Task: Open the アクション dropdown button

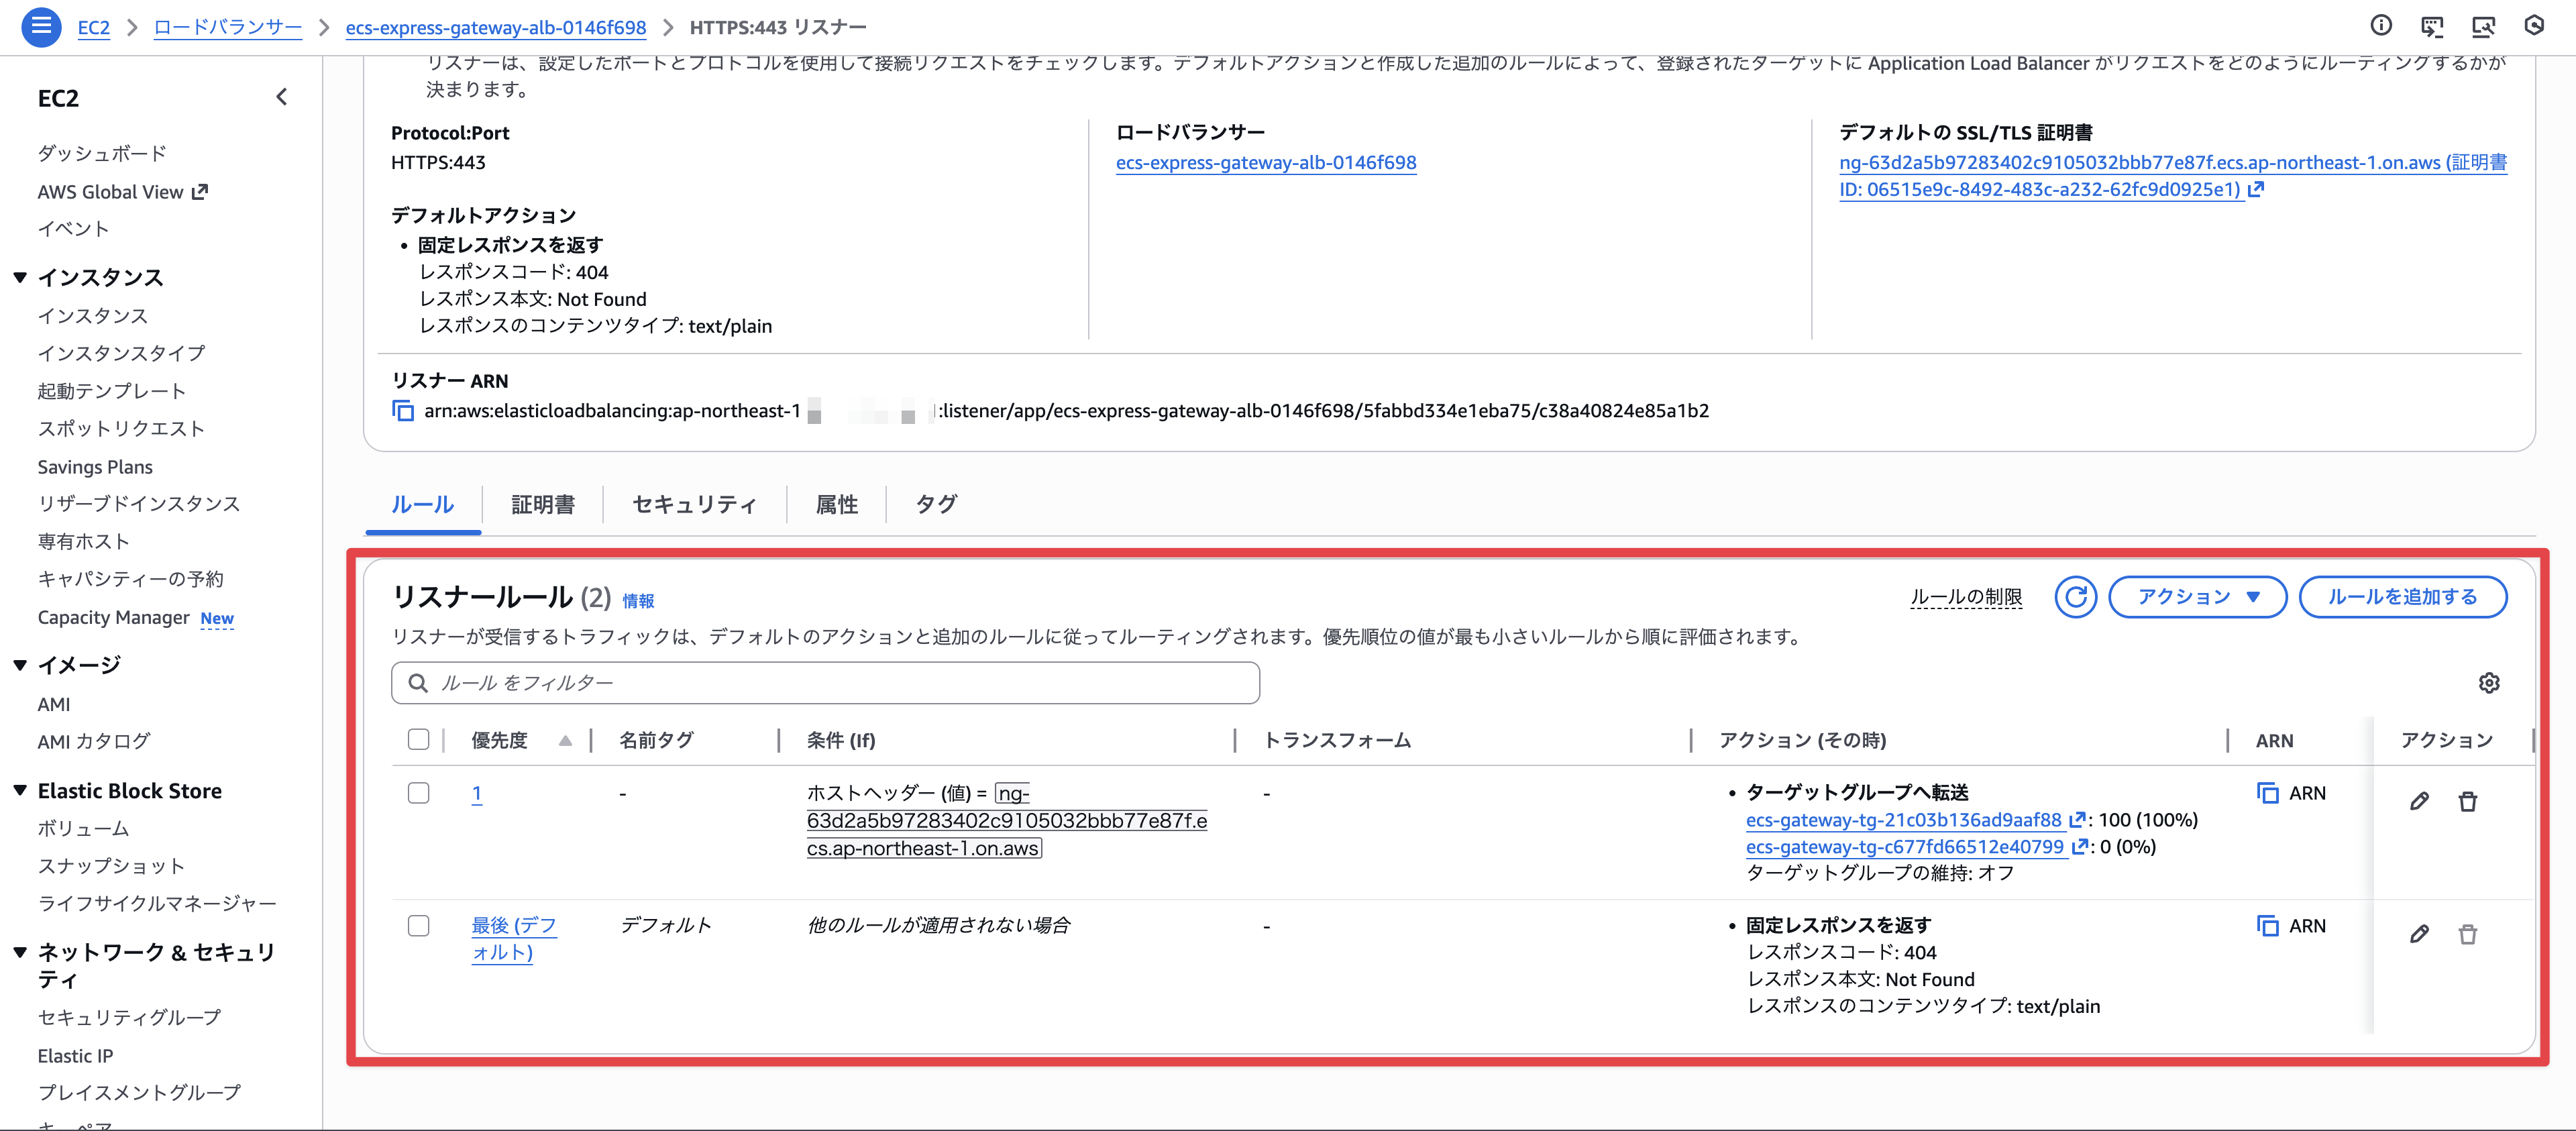Action: (2197, 597)
